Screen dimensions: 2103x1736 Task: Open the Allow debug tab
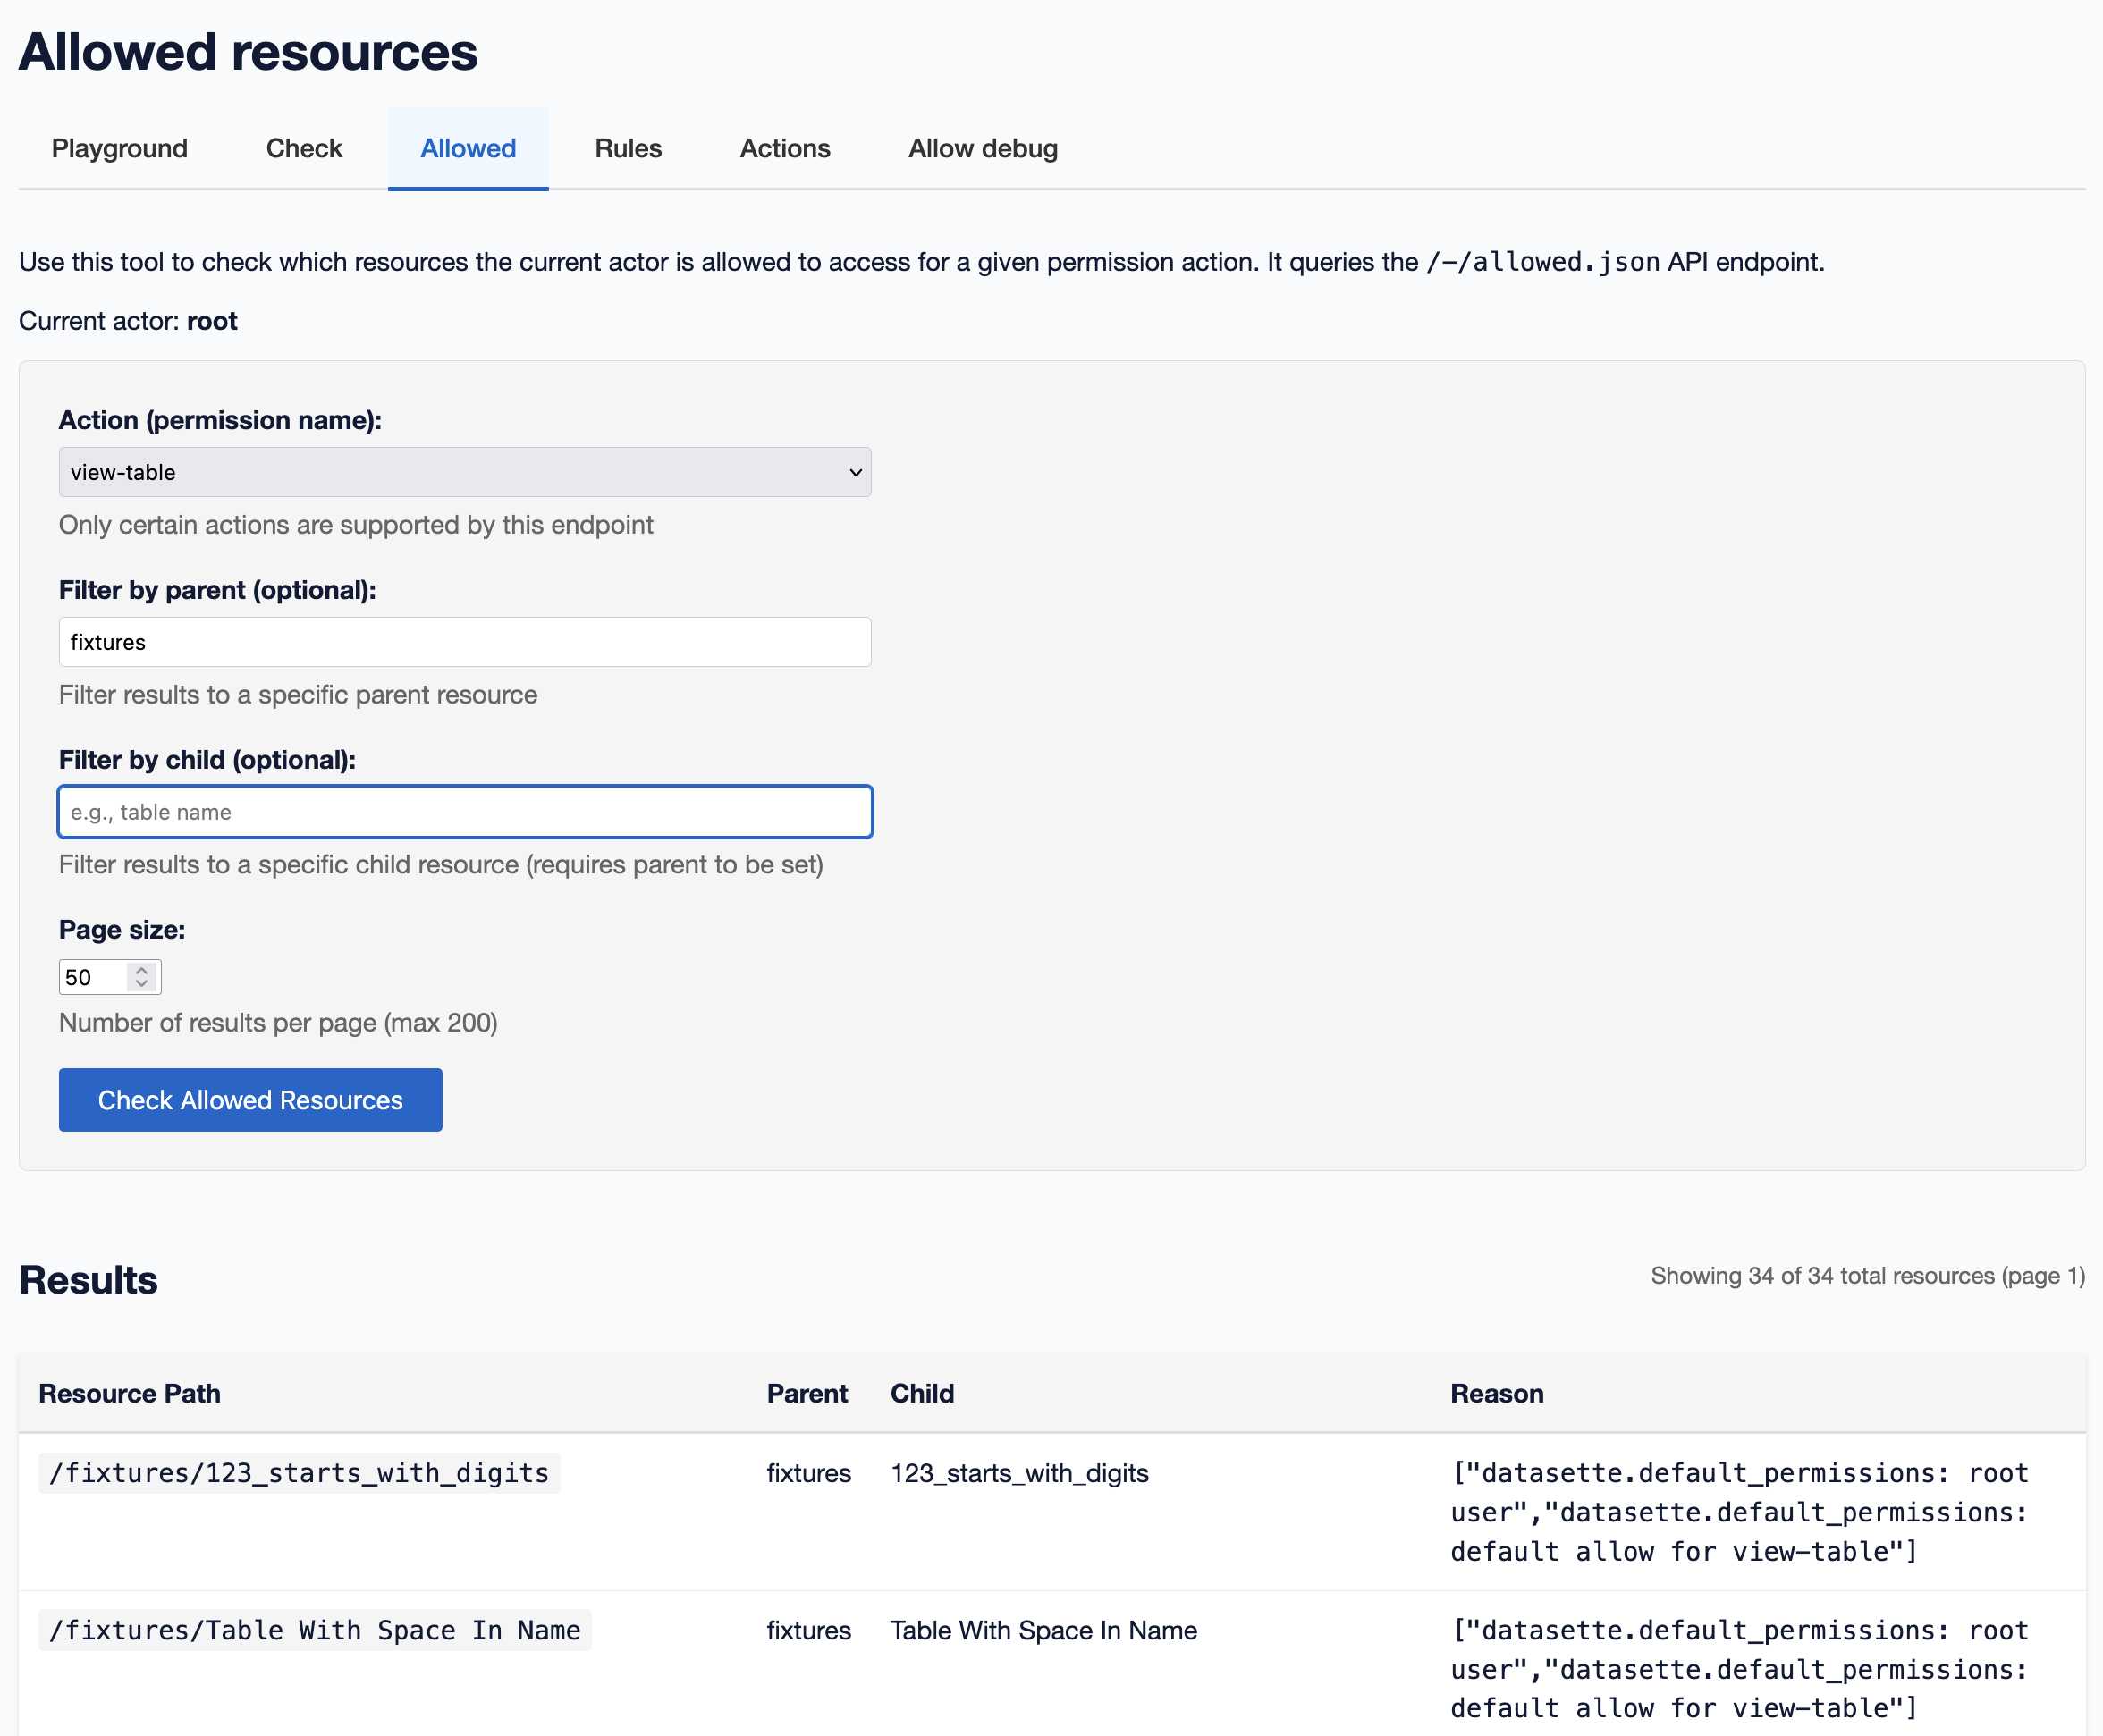click(982, 148)
